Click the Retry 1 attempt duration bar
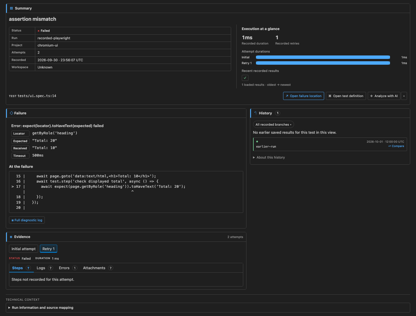 [323, 63]
